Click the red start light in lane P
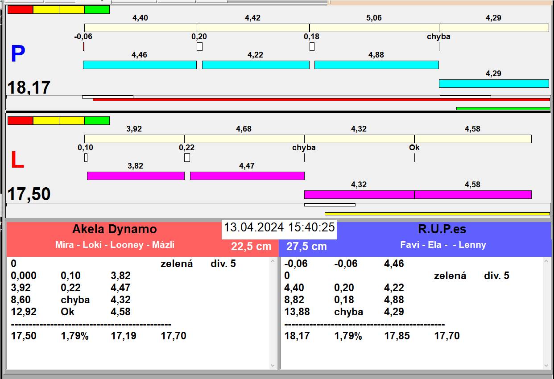This screenshot has height=379, width=554. coord(21,10)
